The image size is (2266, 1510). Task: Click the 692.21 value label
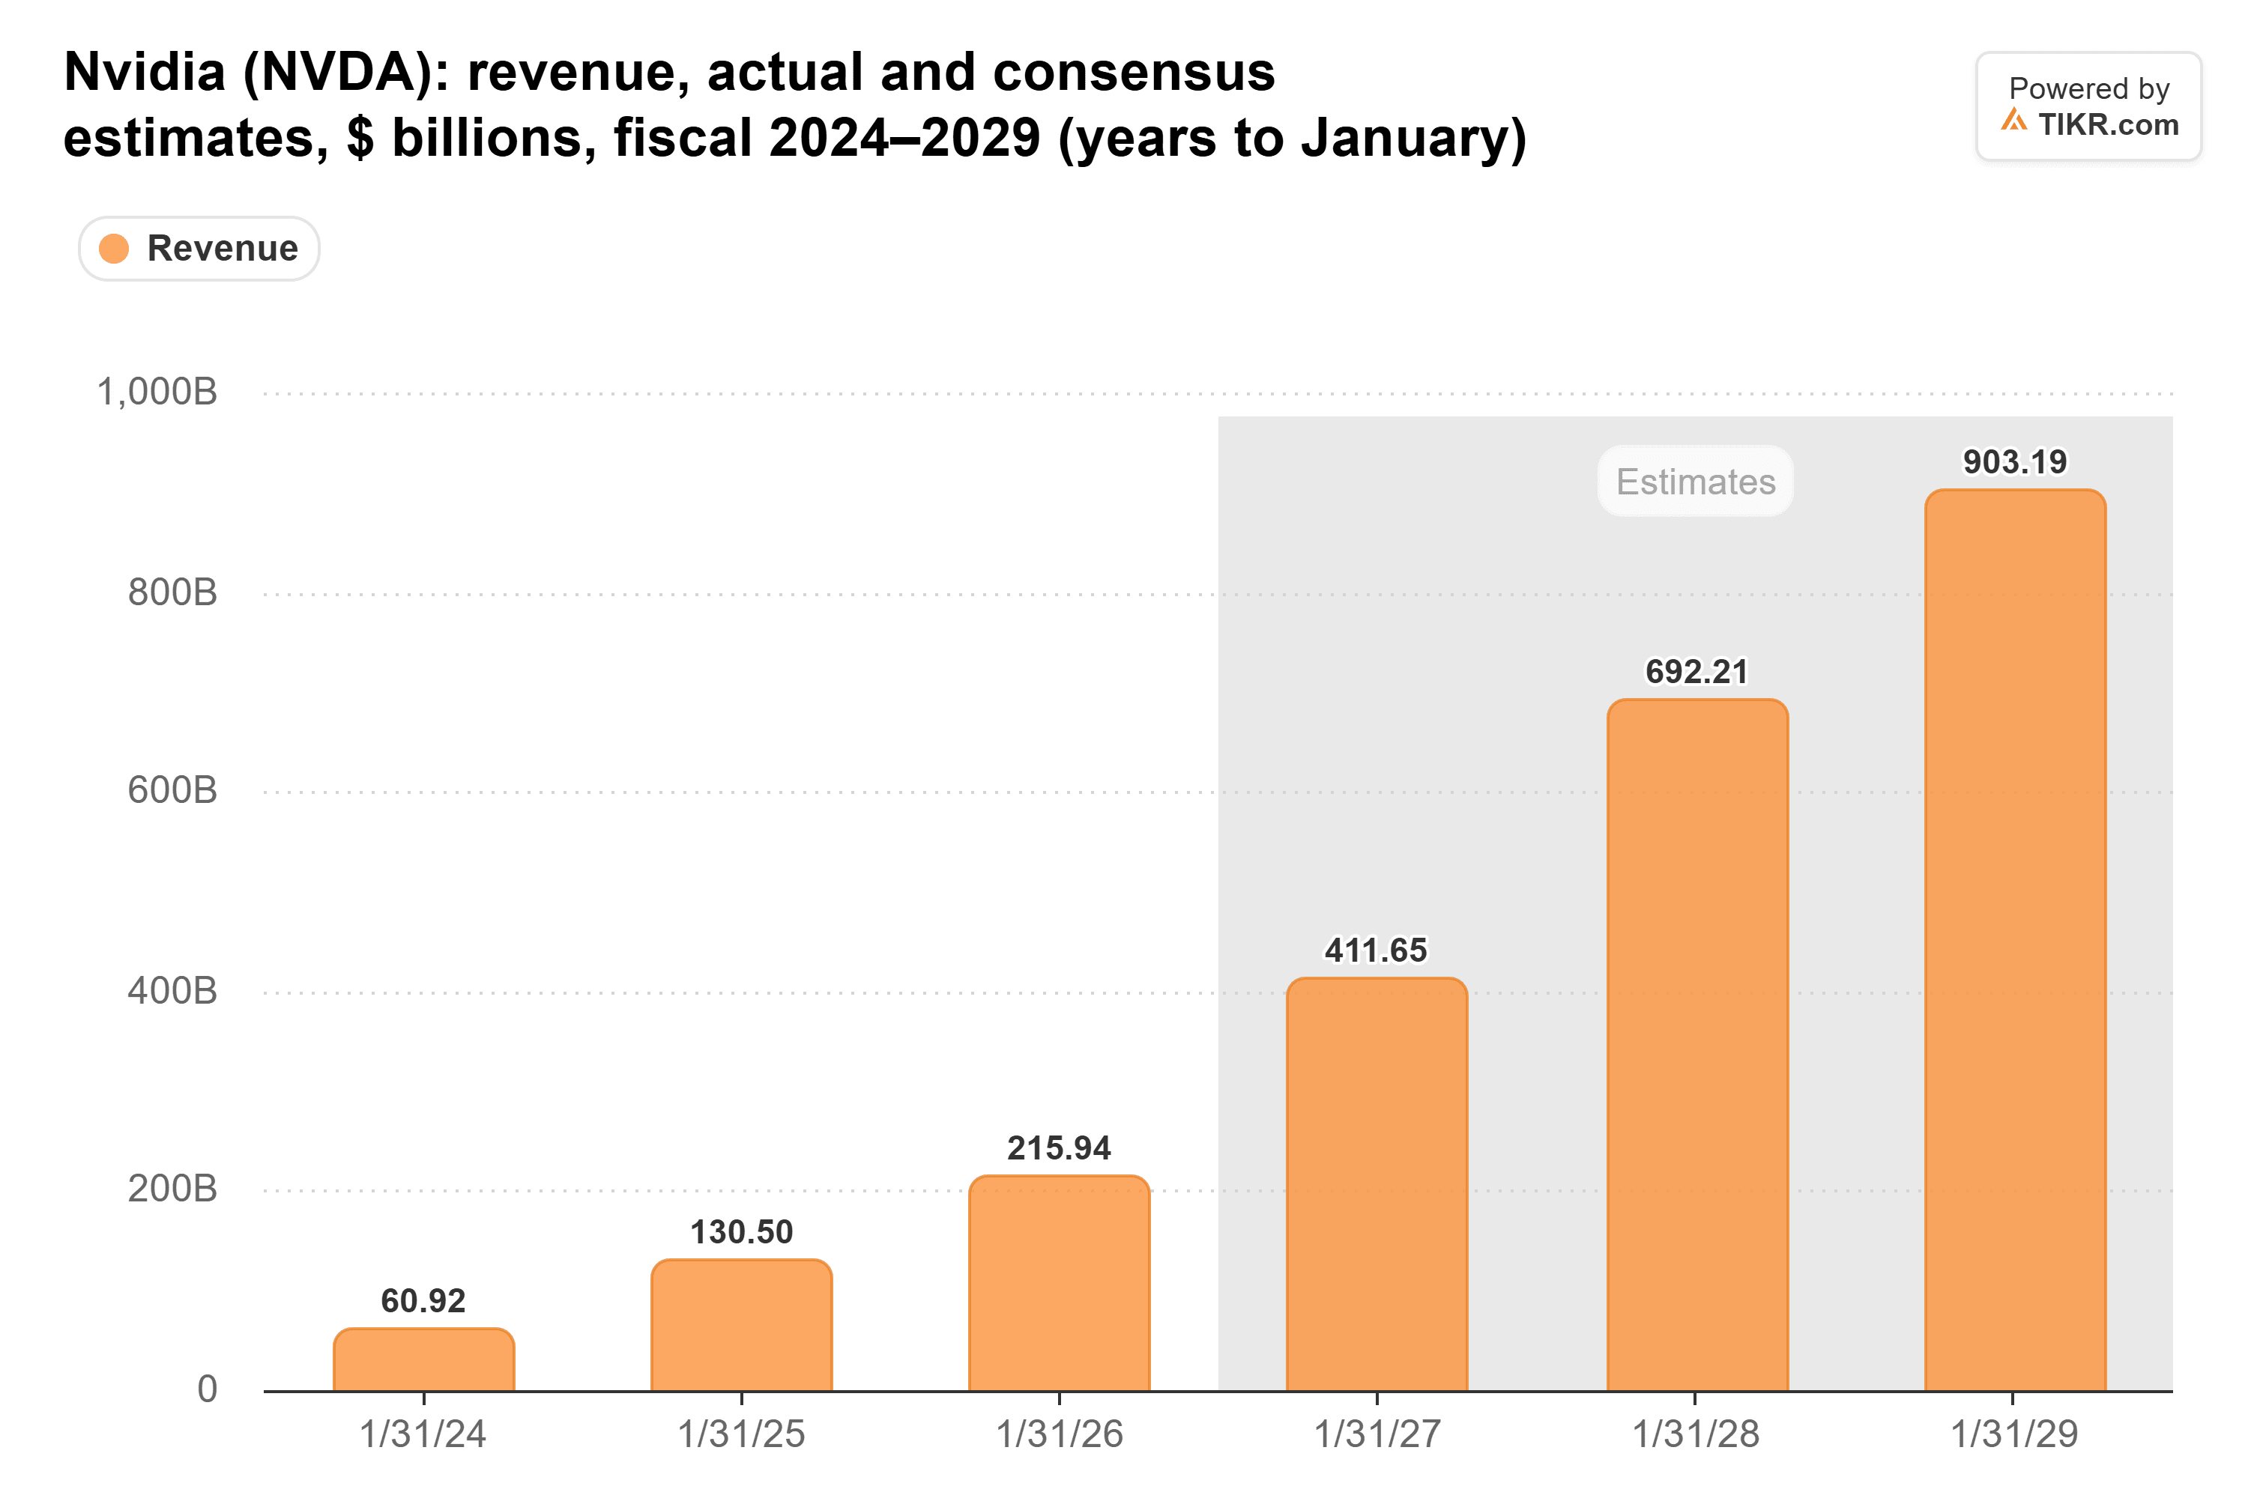1697,671
